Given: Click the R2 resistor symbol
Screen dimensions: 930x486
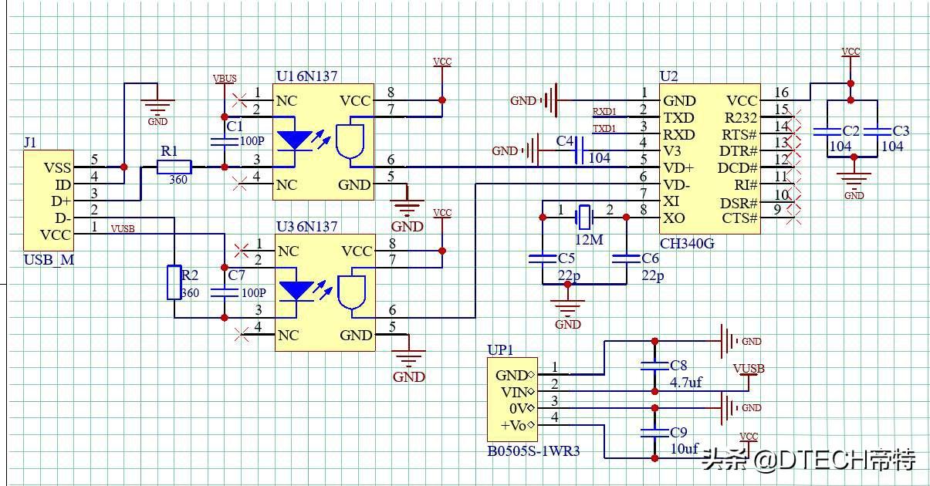Looking at the screenshot, I should click(x=174, y=282).
